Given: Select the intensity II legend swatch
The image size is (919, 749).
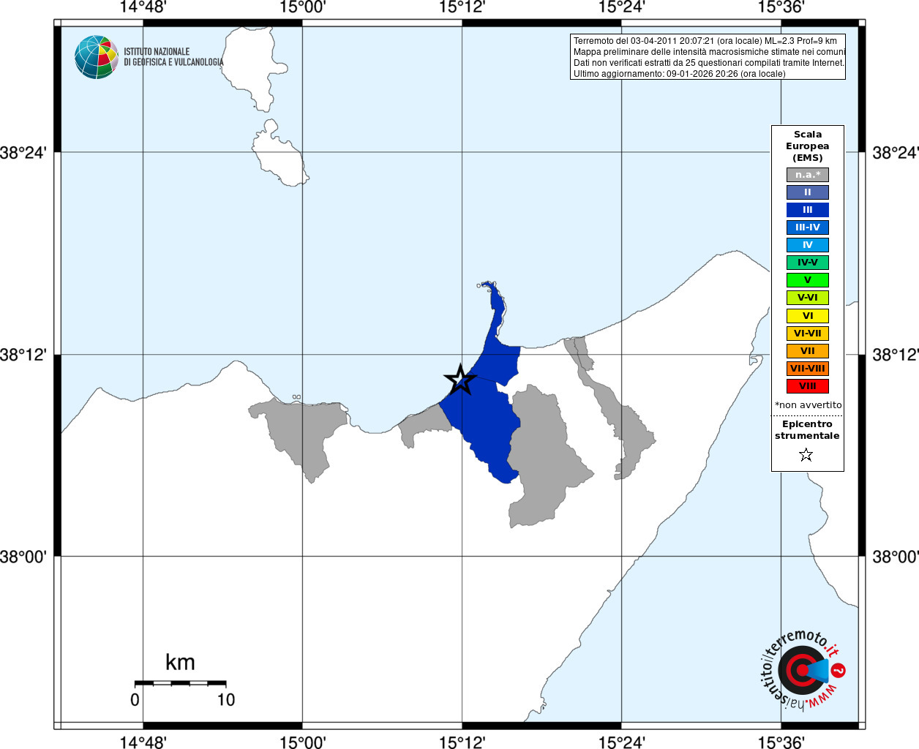Looking at the screenshot, I should coord(808,192).
